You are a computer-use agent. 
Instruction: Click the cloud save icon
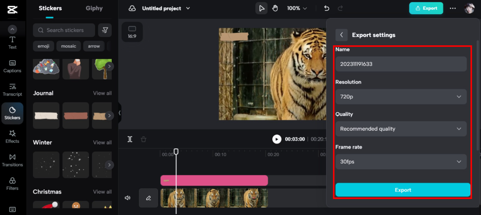click(x=132, y=8)
